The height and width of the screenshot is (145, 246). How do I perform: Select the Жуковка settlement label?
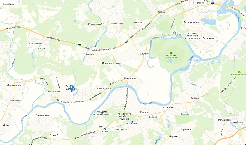point(144,112)
